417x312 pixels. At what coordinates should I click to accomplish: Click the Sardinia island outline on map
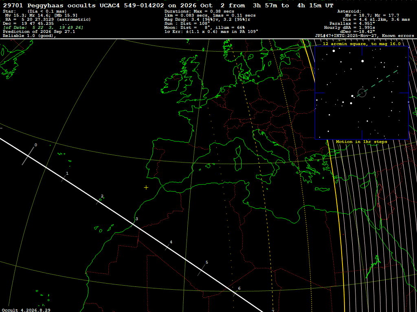coord(239,163)
